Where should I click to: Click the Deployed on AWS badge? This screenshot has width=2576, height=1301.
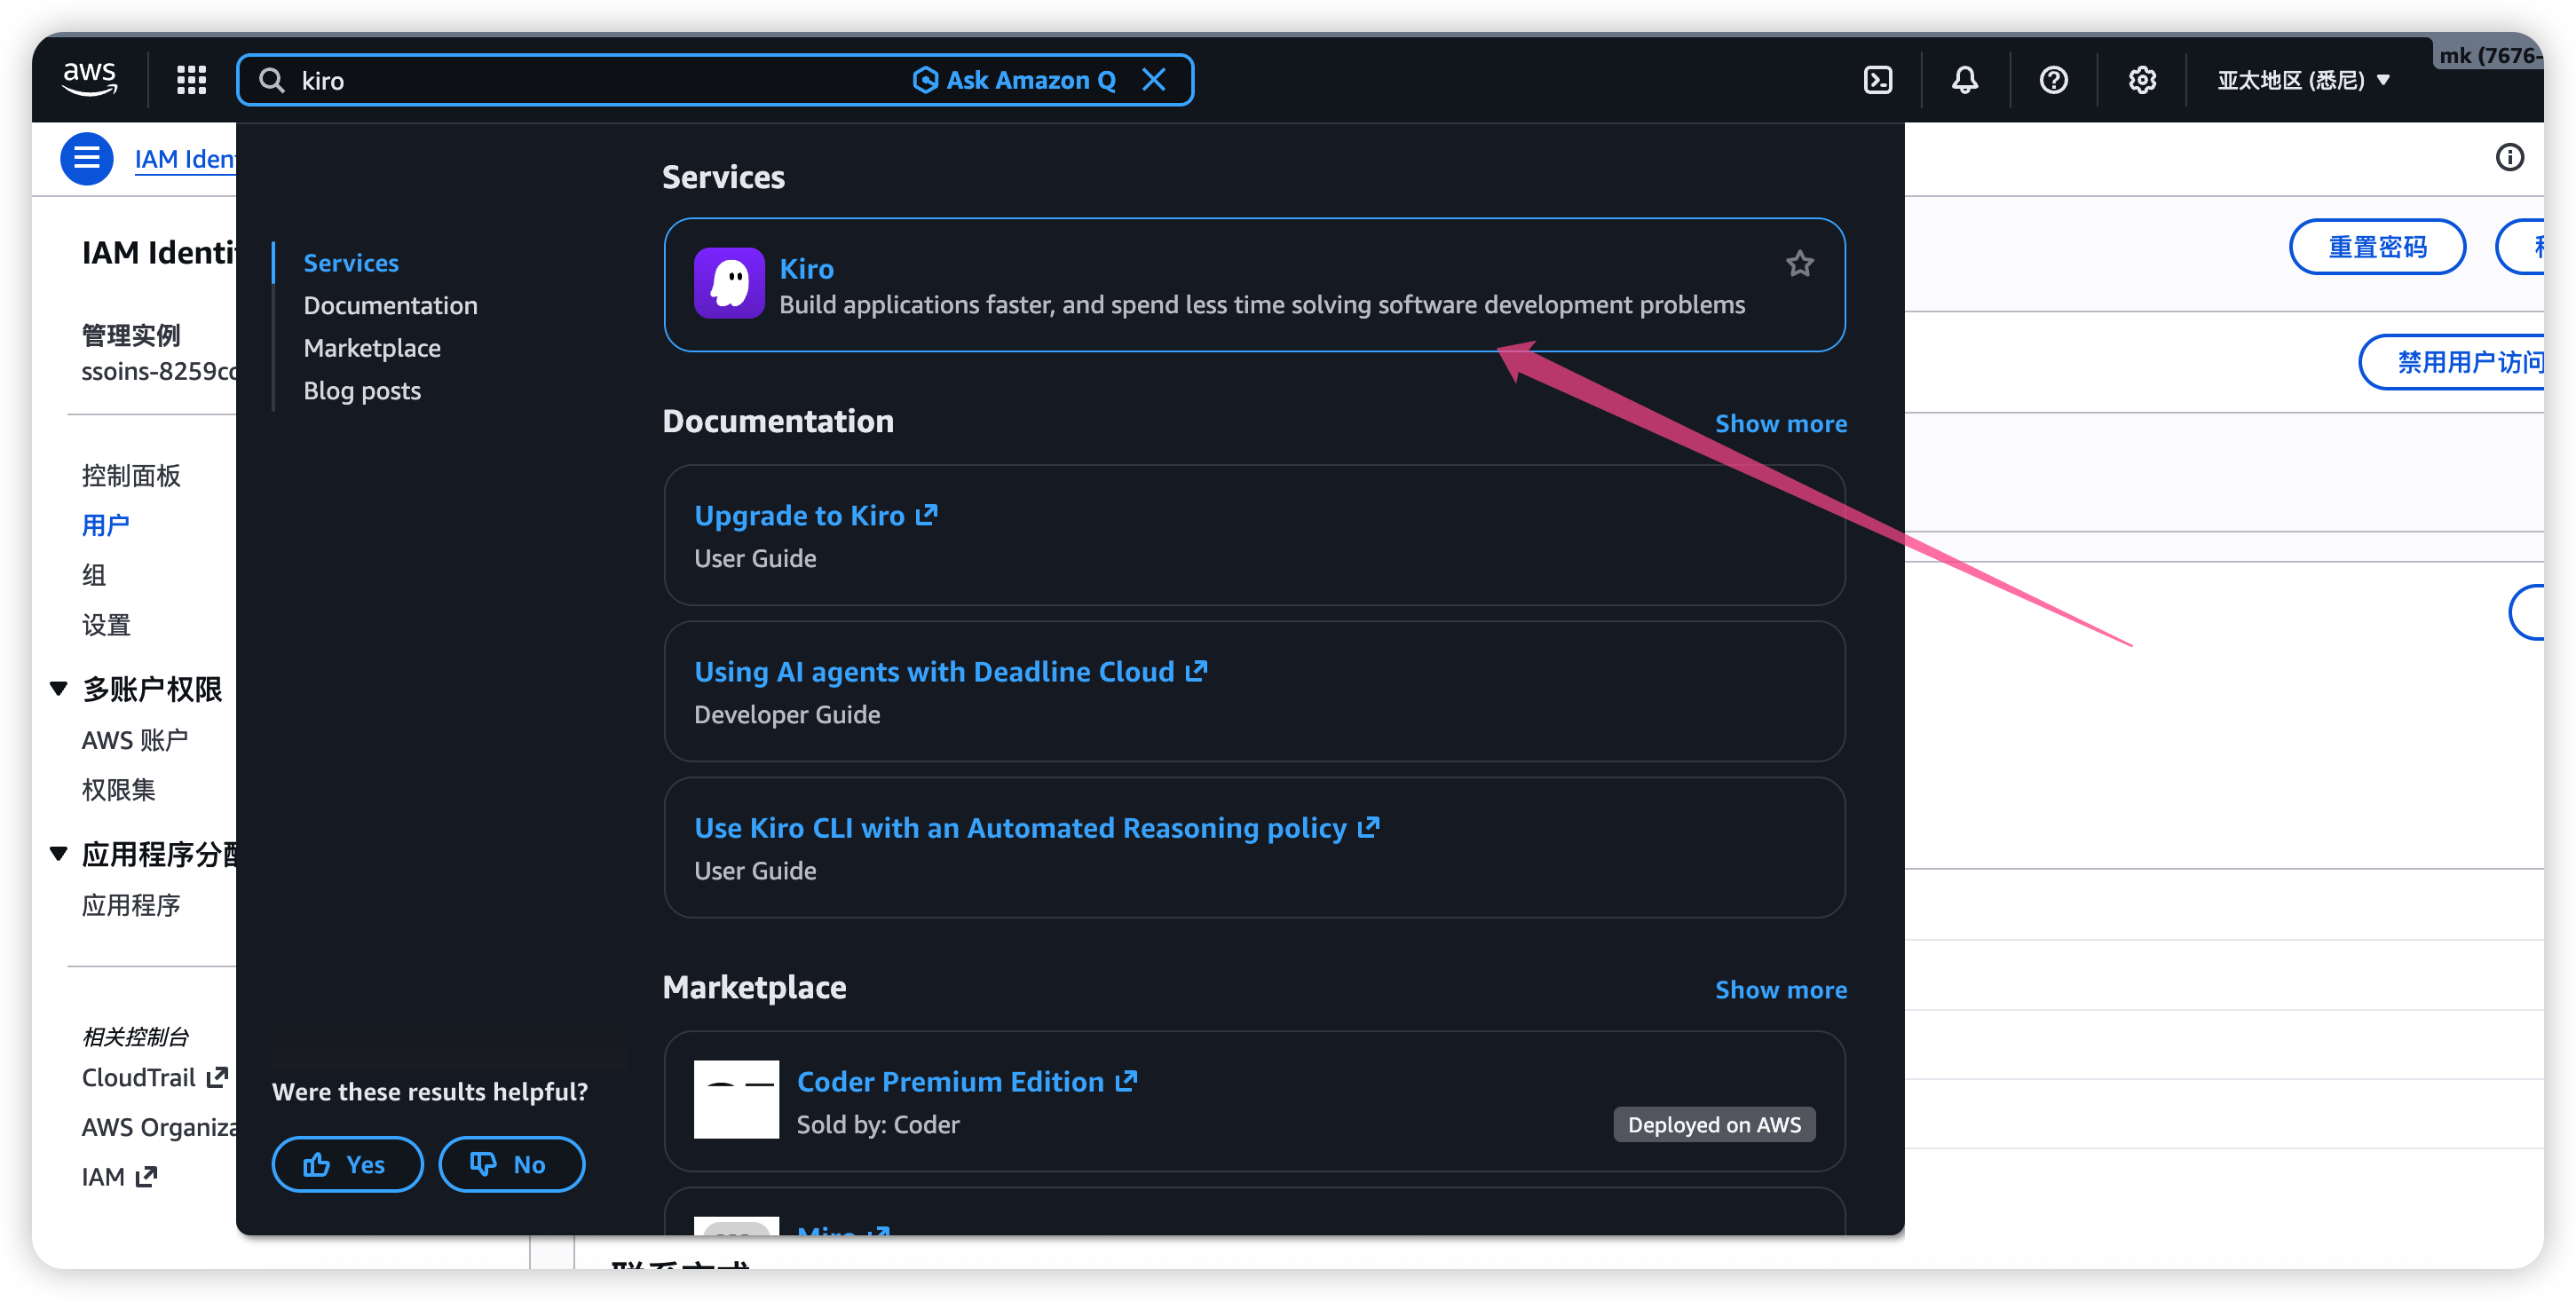tap(1714, 1125)
